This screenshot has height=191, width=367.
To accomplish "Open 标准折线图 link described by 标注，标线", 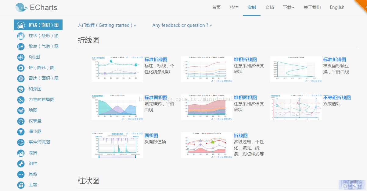I will click(156, 60).
